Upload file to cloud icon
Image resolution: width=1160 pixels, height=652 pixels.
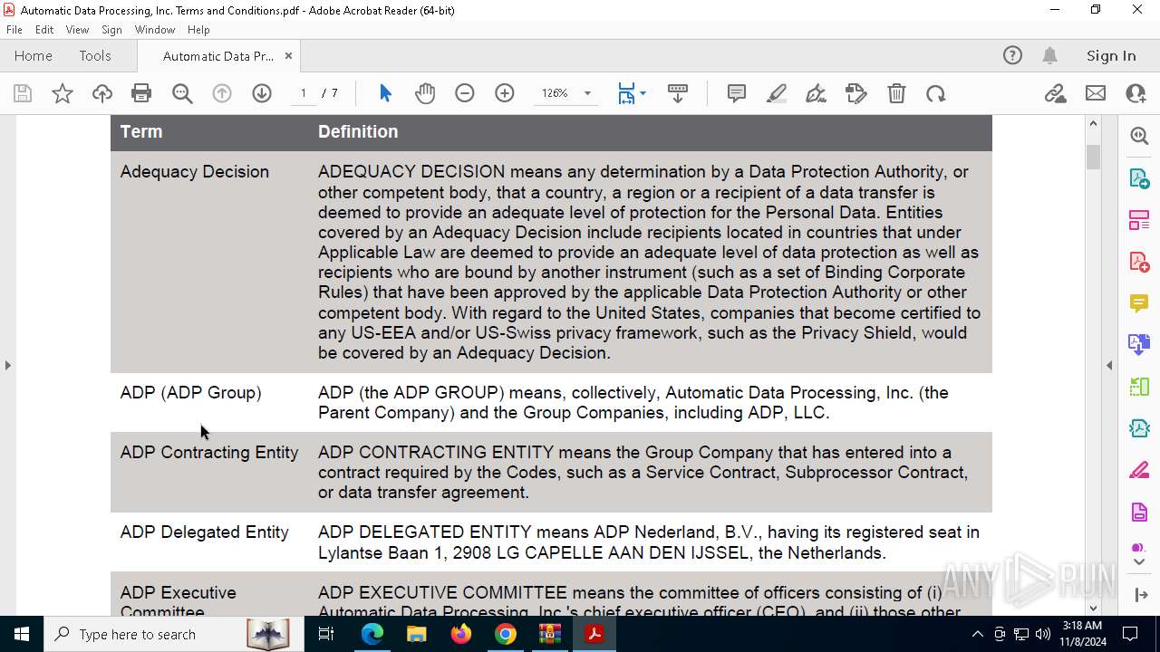click(102, 93)
